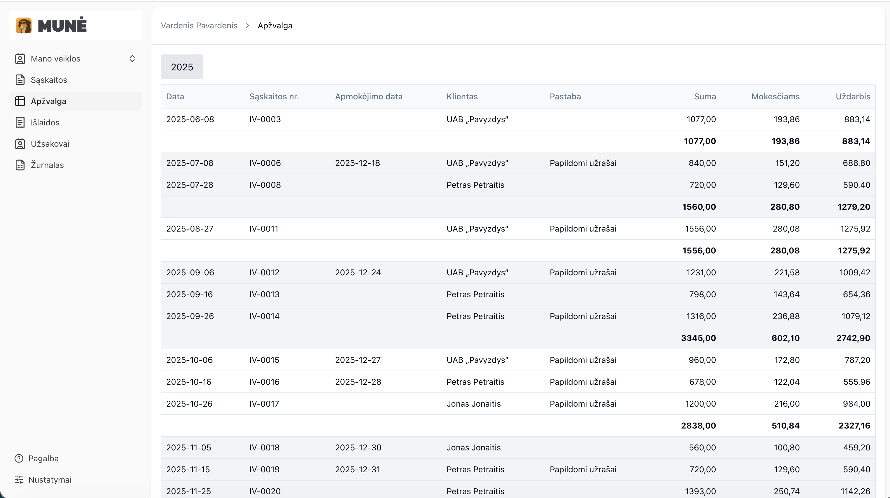Expand the Mano veiklos switcher chevrons
Screen dimensions: 890x498
click(132, 59)
